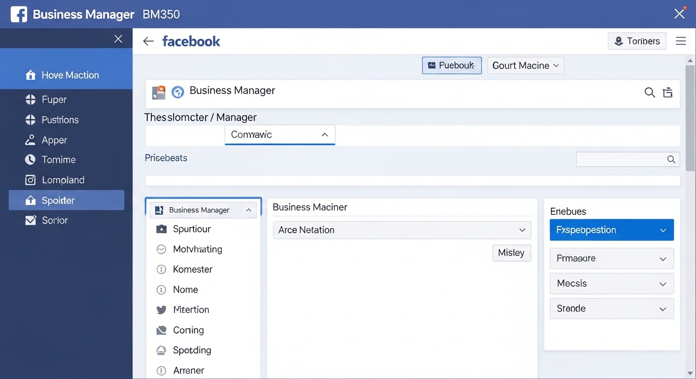
Task: Click the Business Maciner heading text
Action: pyautogui.click(x=310, y=207)
